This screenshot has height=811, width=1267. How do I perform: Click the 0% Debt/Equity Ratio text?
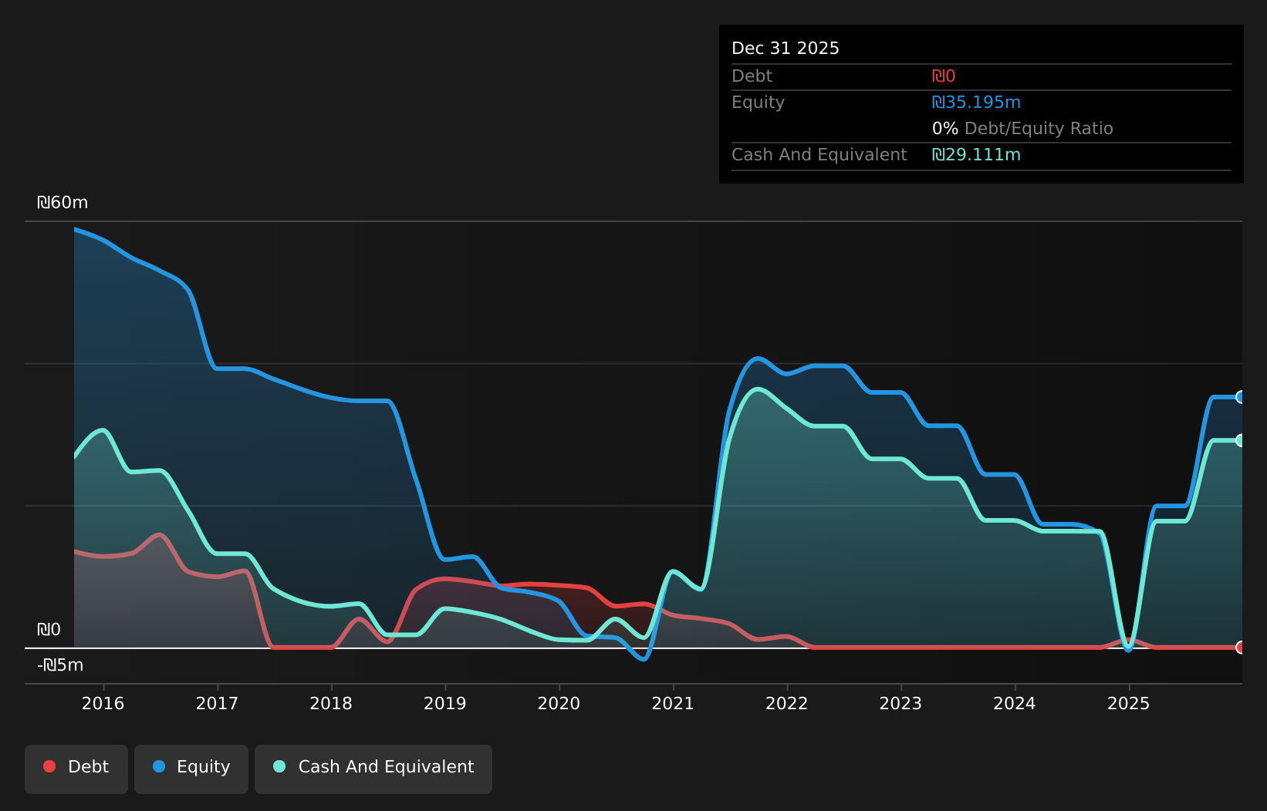point(1022,129)
